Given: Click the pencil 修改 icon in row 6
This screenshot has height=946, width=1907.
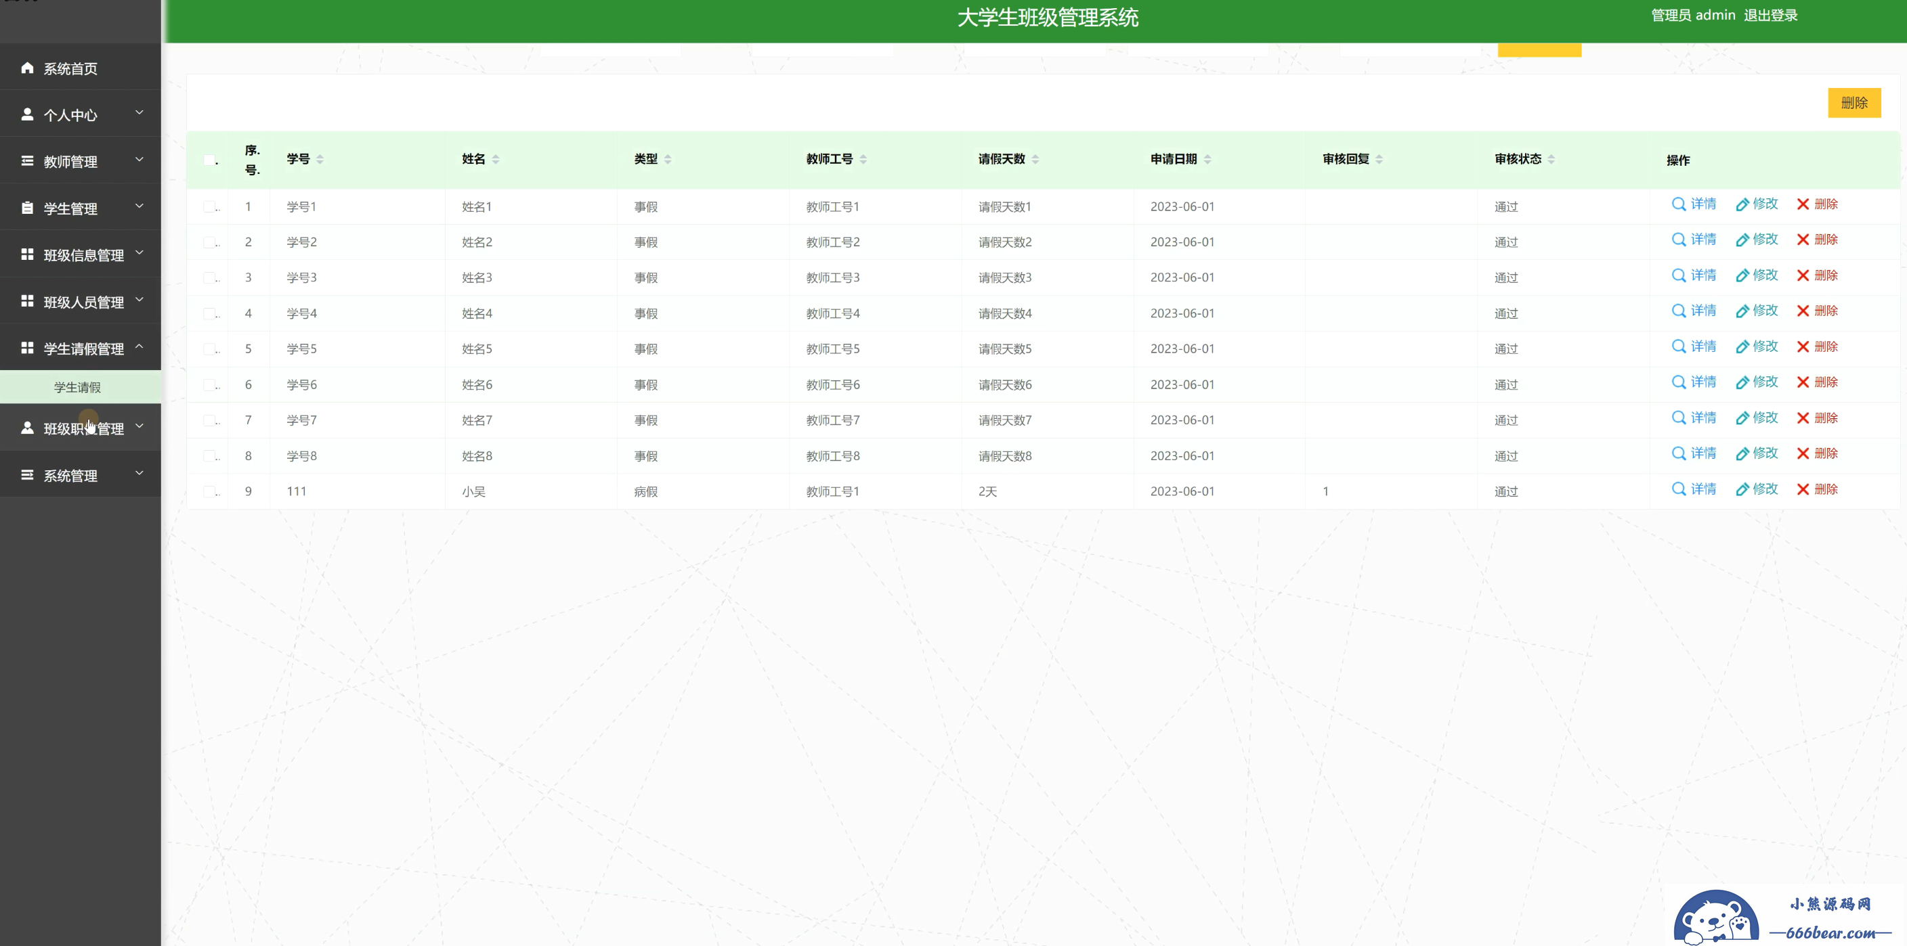Looking at the screenshot, I should (1742, 382).
